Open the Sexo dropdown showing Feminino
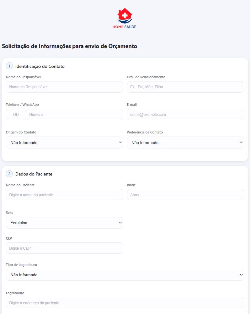 click(x=64, y=223)
